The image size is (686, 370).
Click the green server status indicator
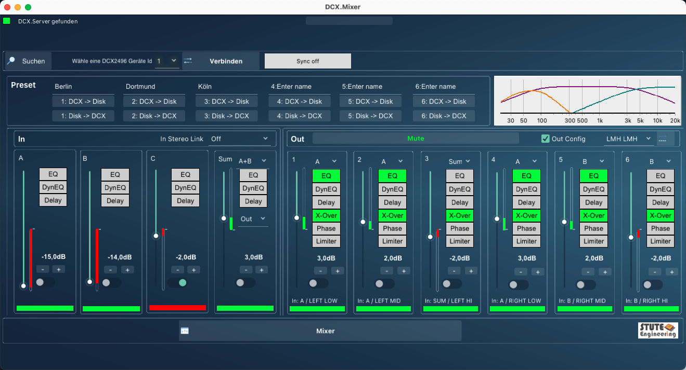pyautogui.click(x=6, y=21)
